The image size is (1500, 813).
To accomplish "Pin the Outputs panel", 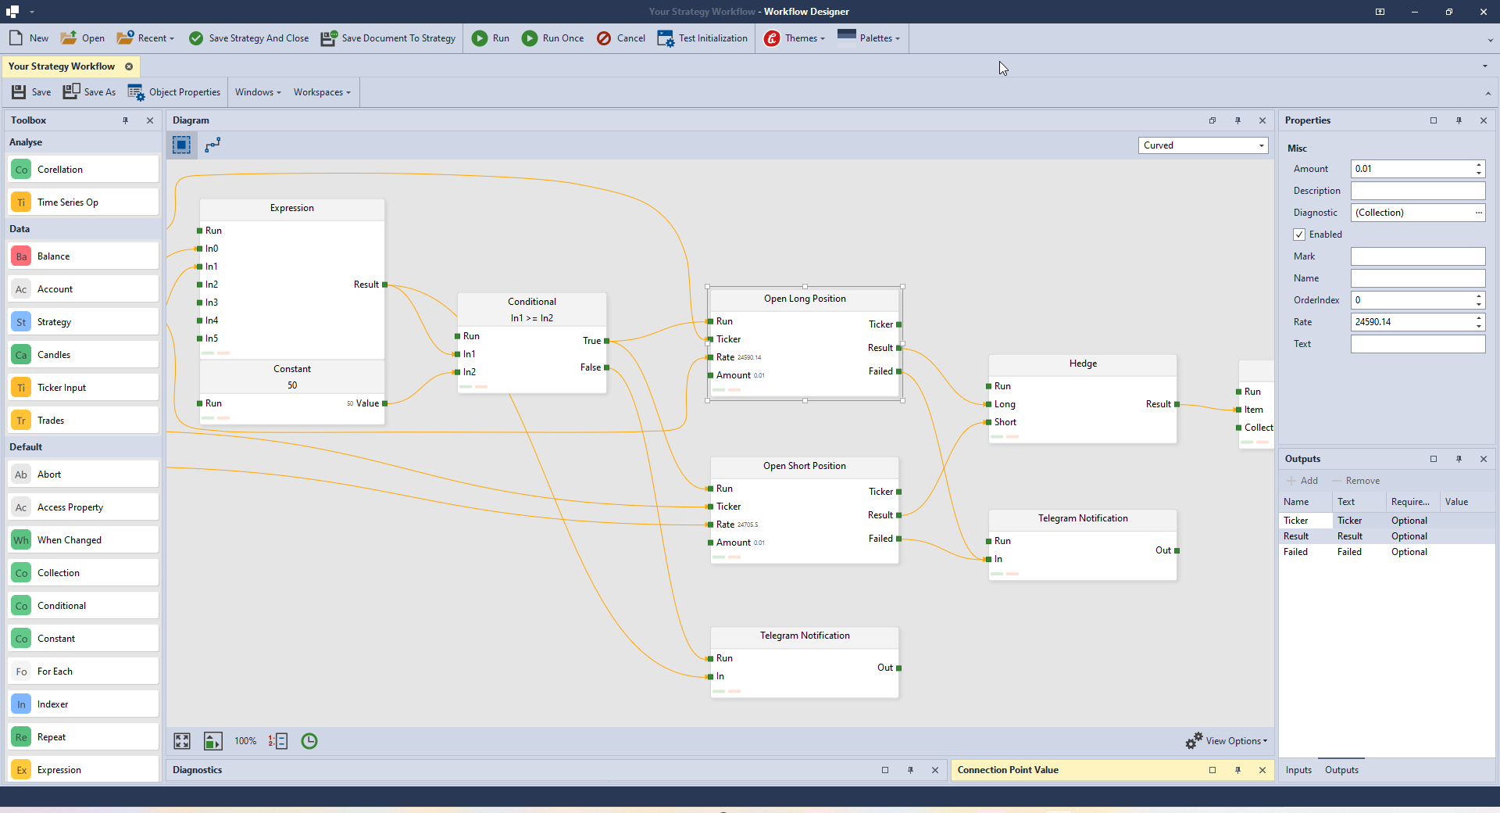I will [1459, 459].
